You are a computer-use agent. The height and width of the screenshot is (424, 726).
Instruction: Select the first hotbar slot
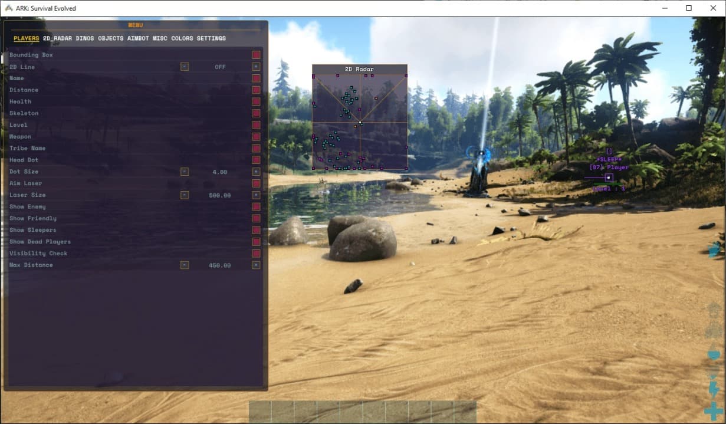(260, 412)
